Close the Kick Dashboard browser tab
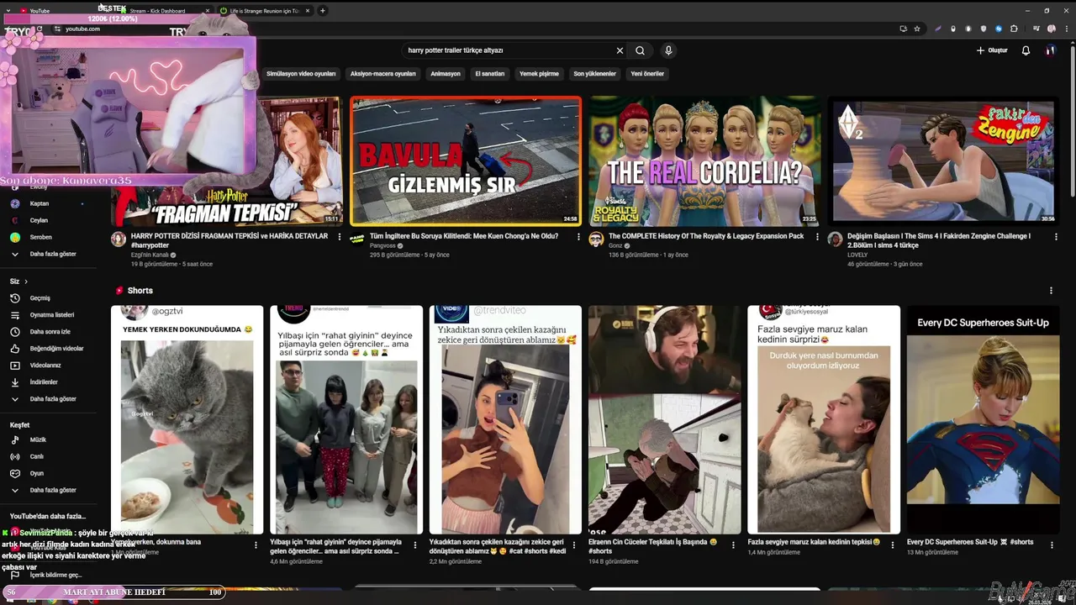The width and height of the screenshot is (1076, 605). coord(208,11)
